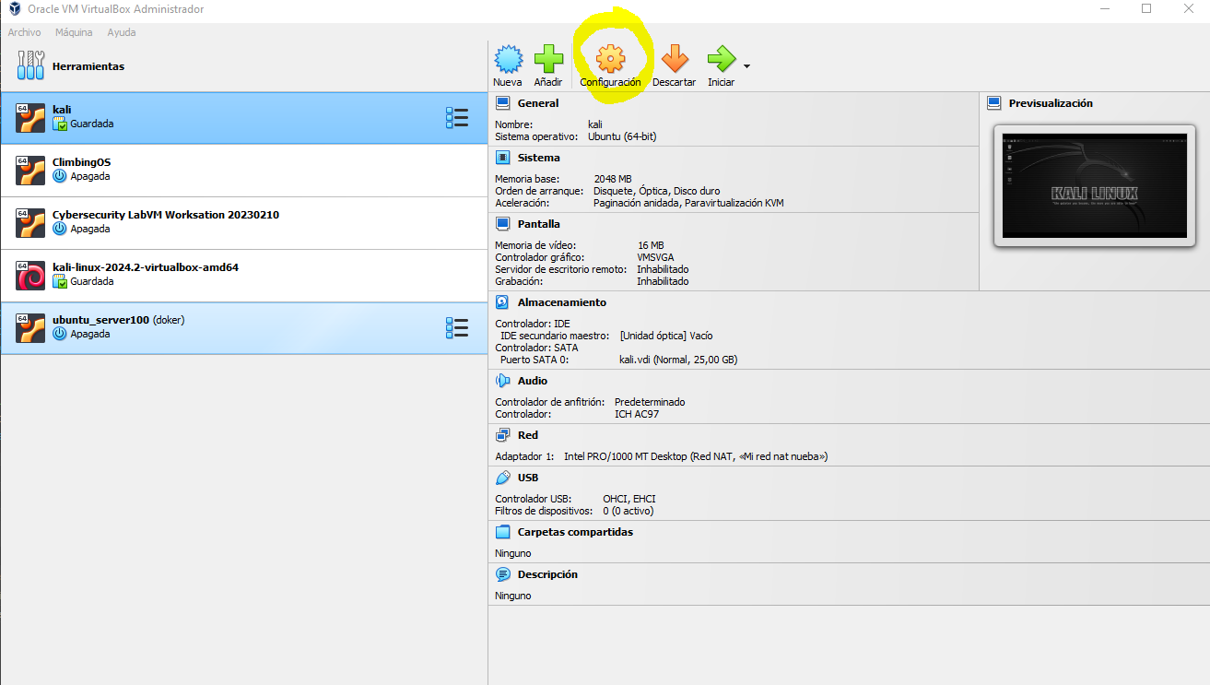Click Ubuntu (64-bit) operating system value
This screenshot has width=1210, height=685.
(x=622, y=136)
